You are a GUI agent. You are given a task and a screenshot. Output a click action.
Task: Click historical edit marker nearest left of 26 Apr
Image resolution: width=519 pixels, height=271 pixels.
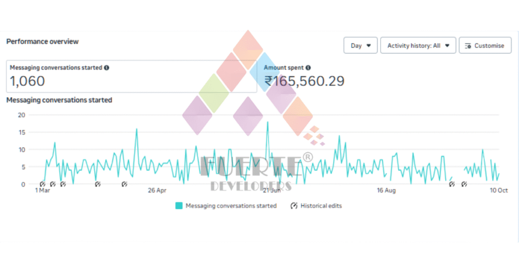[124, 184]
